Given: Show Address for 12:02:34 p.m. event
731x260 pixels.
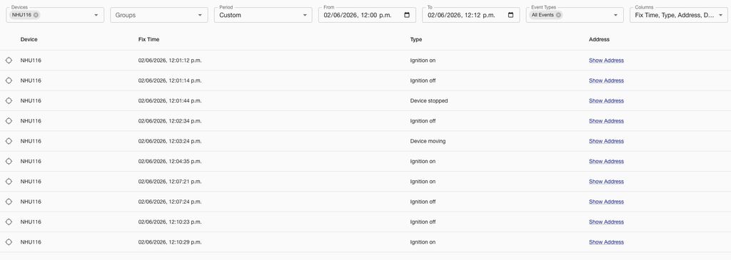Looking at the screenshot, I should (x=606, y=121).
